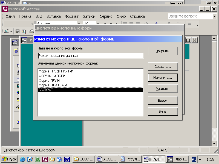Viewport: 219px width, 164px height.
Task: Select Pages (globe) object icon in database window
Action: tap(18, 93)
